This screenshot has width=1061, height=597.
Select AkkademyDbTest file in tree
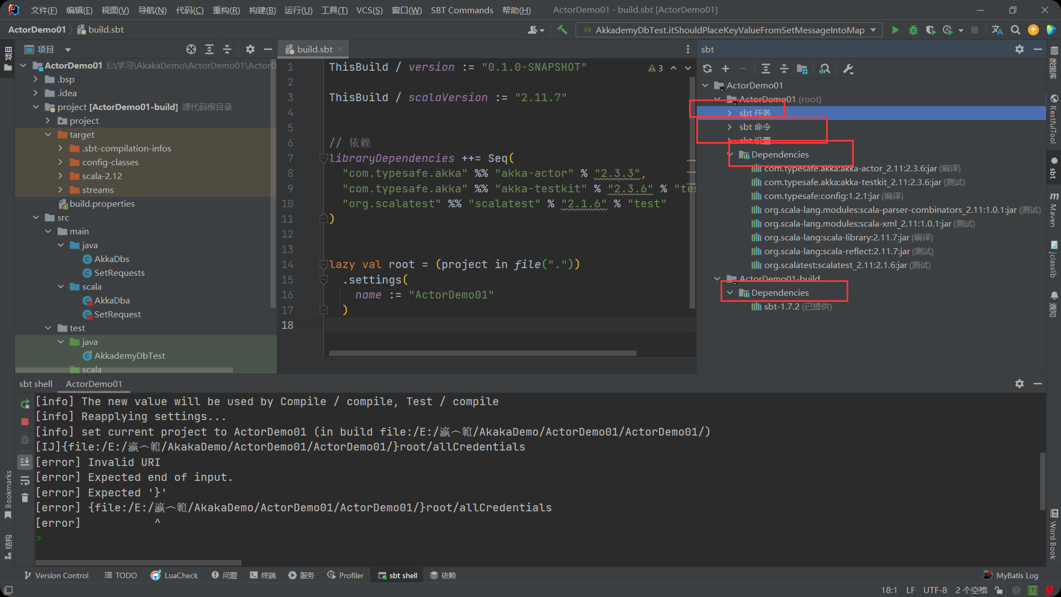[x=130, y=355]
